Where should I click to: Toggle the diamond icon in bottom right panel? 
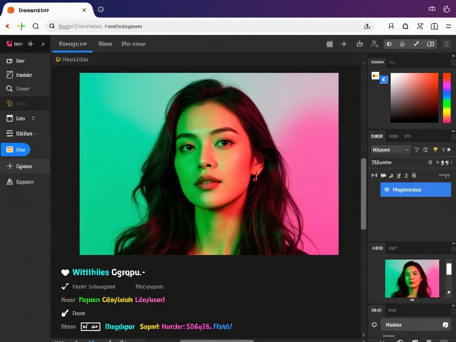click(374, 325)
